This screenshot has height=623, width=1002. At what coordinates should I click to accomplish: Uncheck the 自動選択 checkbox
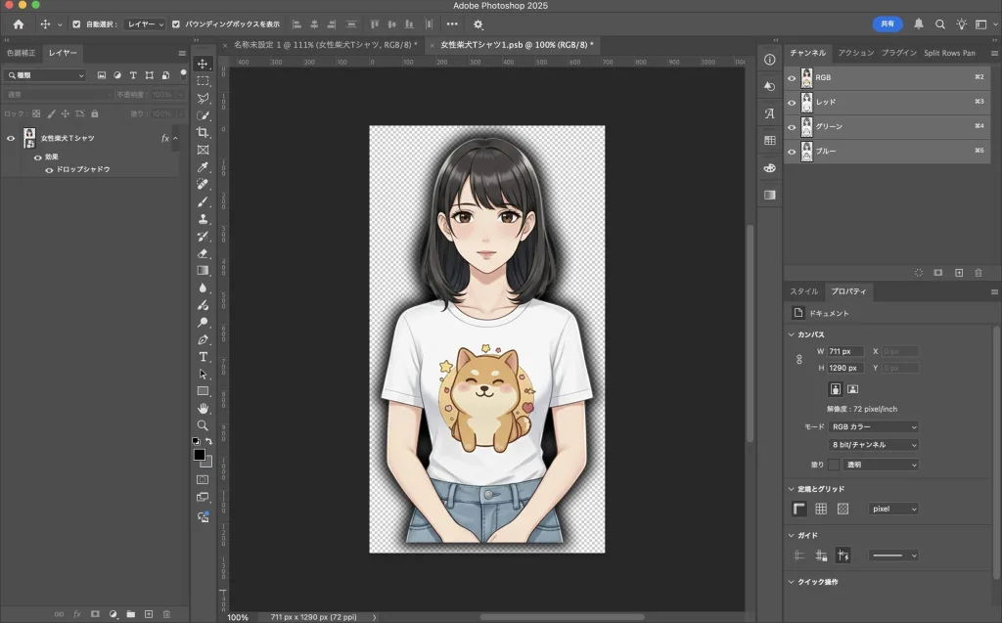click(77, 24)
